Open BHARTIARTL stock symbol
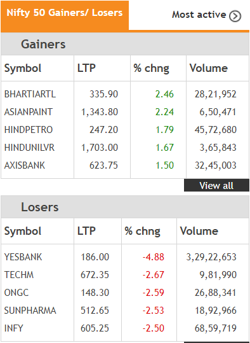Viewport: 250px width, 343px height. coord(30,94)
